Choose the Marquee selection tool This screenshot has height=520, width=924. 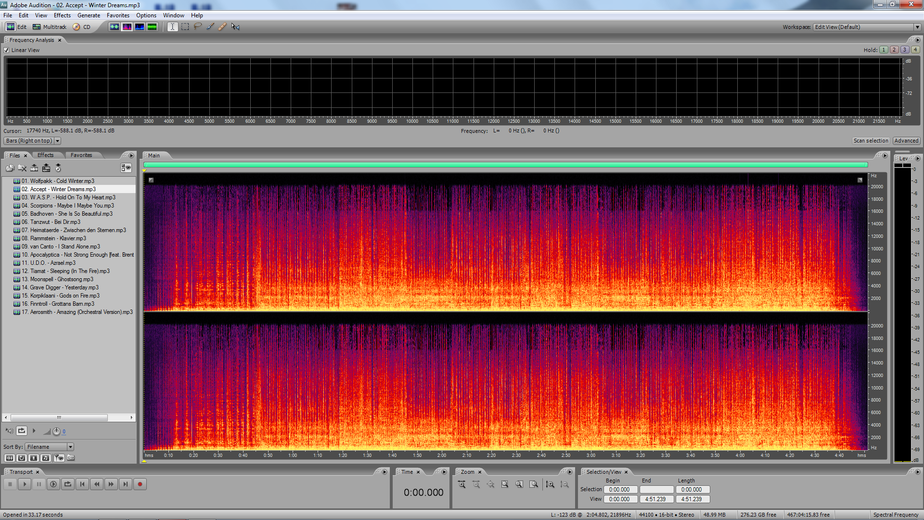pos(185,26)
